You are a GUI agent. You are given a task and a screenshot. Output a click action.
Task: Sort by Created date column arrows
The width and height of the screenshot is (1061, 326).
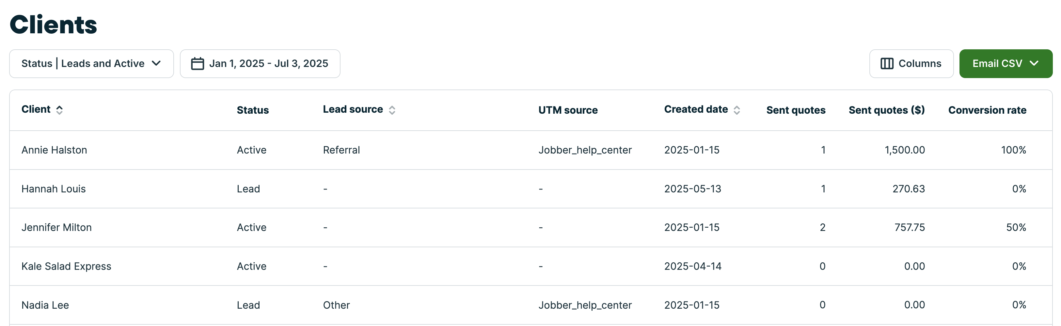[x=737, y=110]
